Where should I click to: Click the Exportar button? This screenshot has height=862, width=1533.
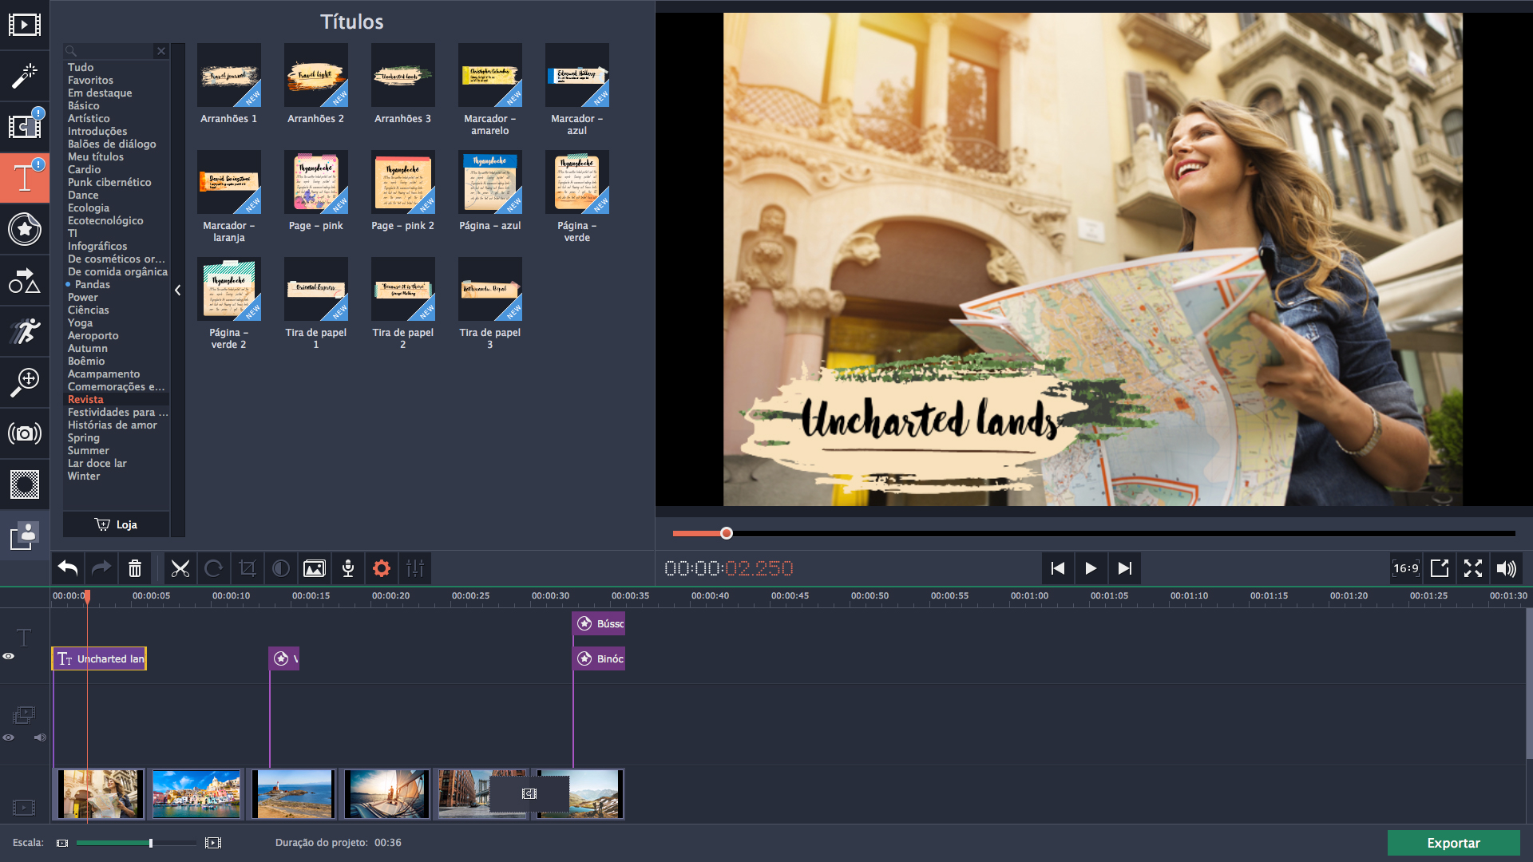pos(1453,843)
